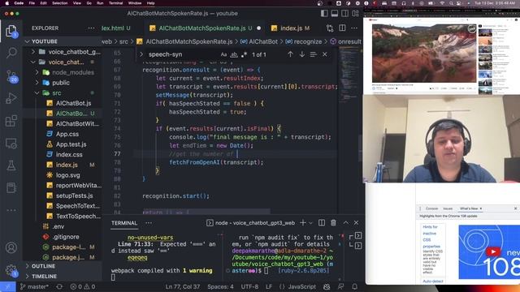The height and width of the screenshot is (292, 520).
Task: Open the Testing flask view
Action: [x=11, y=165]
